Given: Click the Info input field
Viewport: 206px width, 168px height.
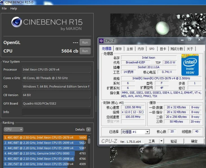Looking at the screenshot, I should [x=56, y=112].
